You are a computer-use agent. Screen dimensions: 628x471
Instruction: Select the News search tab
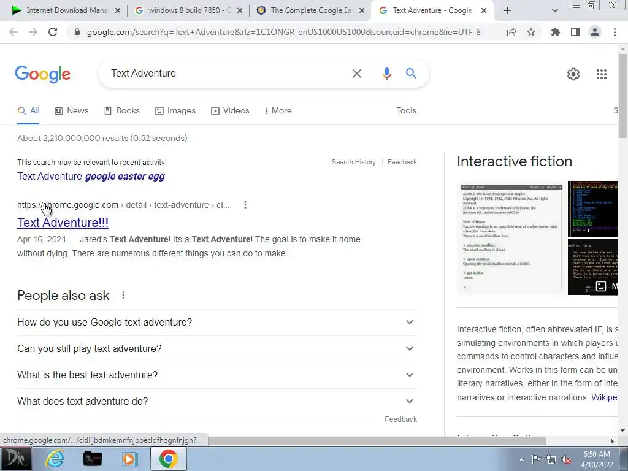(71, 111)
